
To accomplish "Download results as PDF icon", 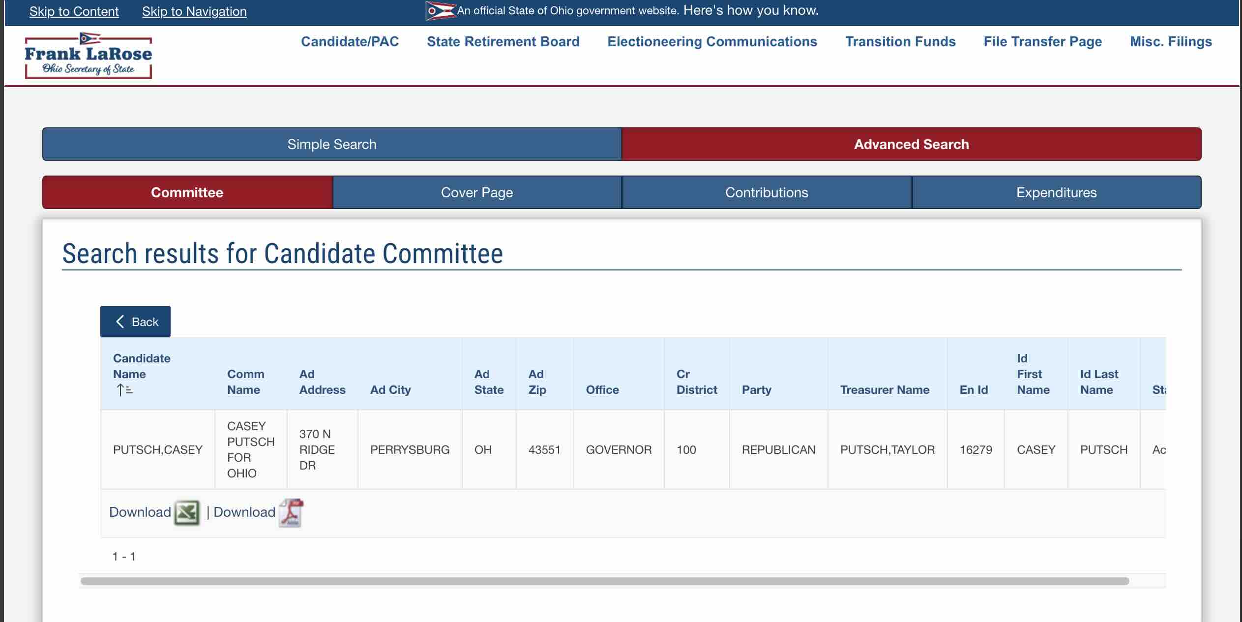I will 291,513.
